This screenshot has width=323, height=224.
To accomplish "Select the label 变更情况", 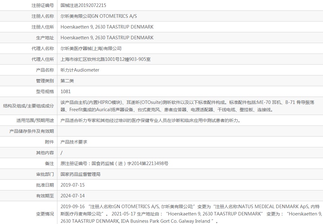I will point(45,214).
